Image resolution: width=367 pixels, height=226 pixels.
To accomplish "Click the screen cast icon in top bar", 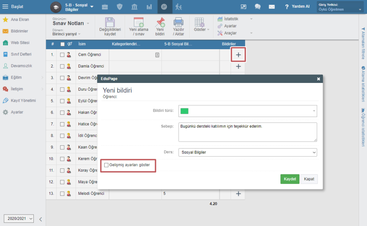I will [243, 7].
